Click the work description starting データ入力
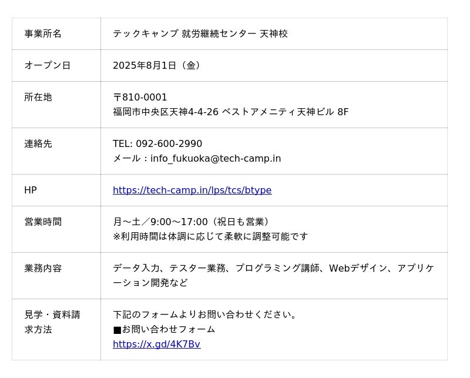This screenshot has width=470, height=378. (273, 275)
